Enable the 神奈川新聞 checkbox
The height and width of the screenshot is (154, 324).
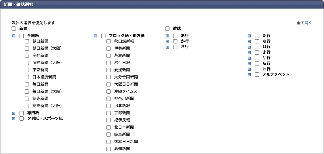point(108,99)
